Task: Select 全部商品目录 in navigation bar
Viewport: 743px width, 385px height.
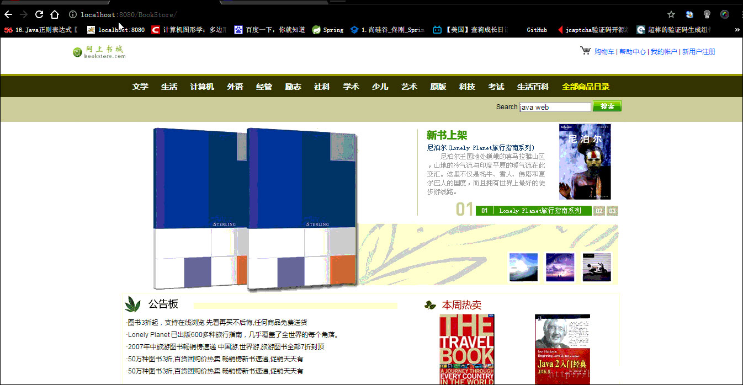Action: click(585, 87)
